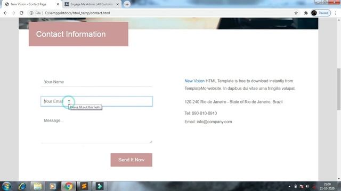Click the Email: info@company.com text
This screenshot has width=341, height=191.
point(208,121)
